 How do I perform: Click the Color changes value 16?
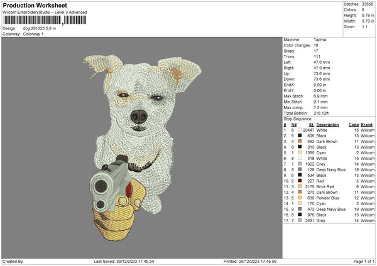pos(316,45)
